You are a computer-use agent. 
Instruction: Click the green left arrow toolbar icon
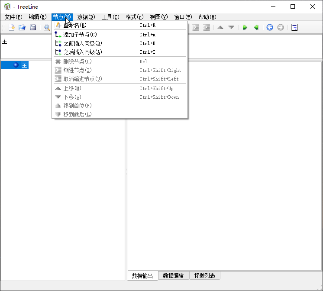pos(256,27)
